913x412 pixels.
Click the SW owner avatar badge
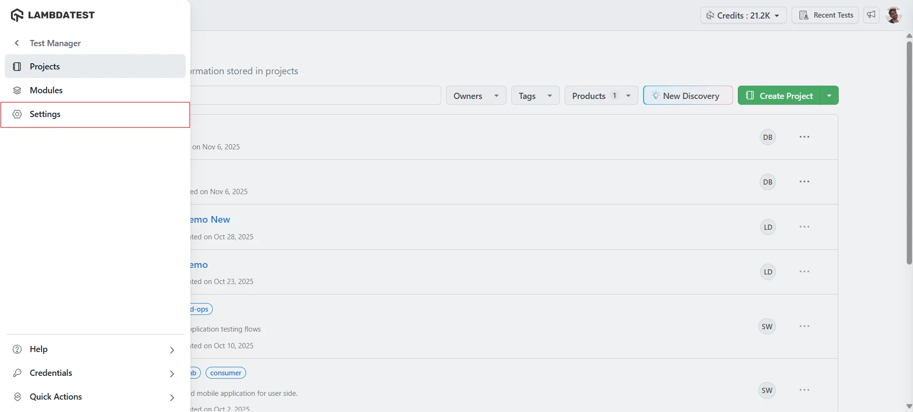767,326
